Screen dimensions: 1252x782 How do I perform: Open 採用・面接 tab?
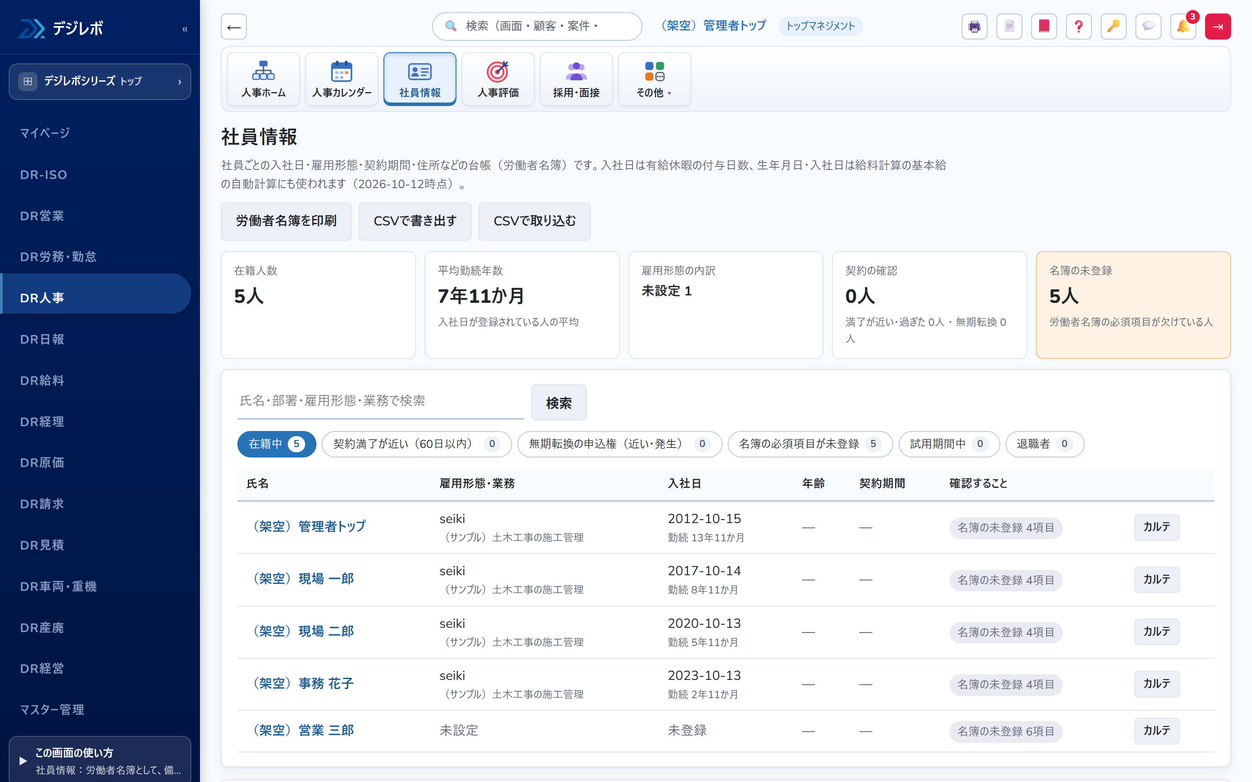576,79
